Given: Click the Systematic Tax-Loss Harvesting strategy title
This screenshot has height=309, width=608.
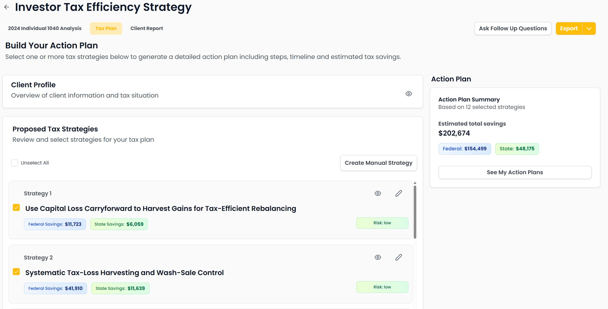Looking at the screenshot, I should [x=124, y=273].
